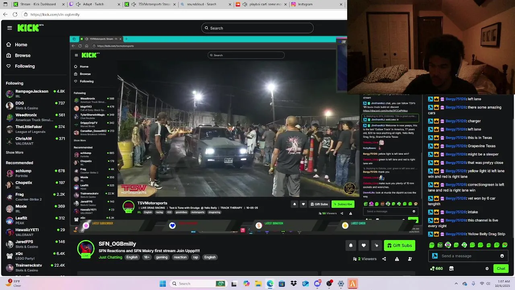
Task: Switch to Instagram tab
Action: 316,4
